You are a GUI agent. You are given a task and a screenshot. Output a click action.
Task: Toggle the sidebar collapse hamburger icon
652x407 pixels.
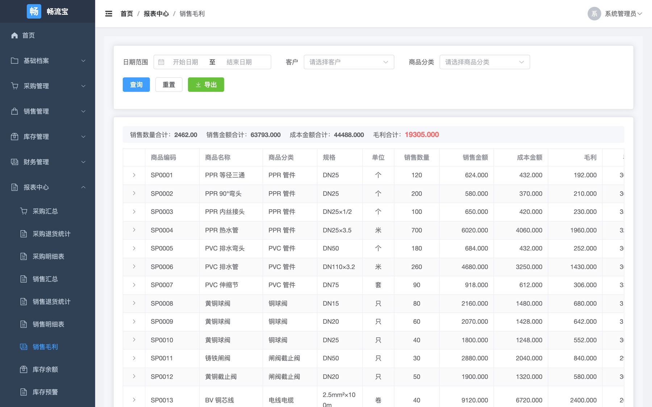(109, 14)
